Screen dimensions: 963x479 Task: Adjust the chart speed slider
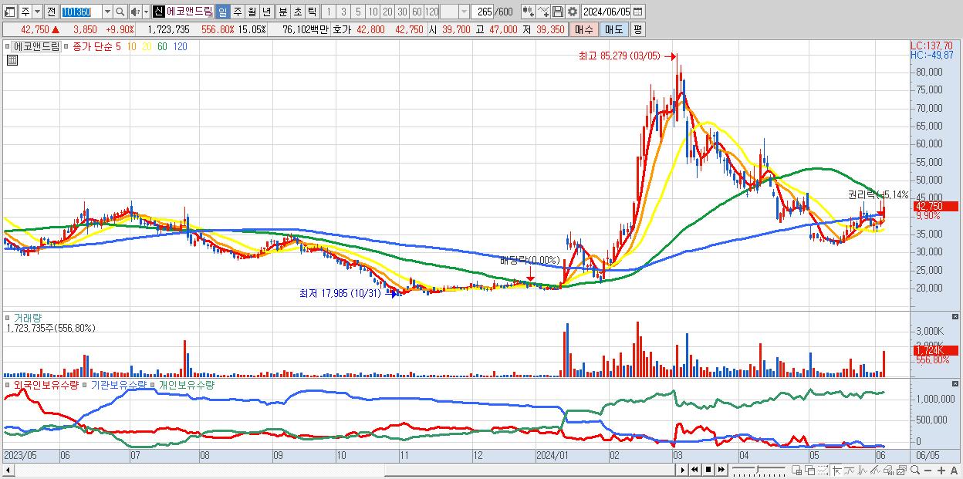click(x=758, y=470)
